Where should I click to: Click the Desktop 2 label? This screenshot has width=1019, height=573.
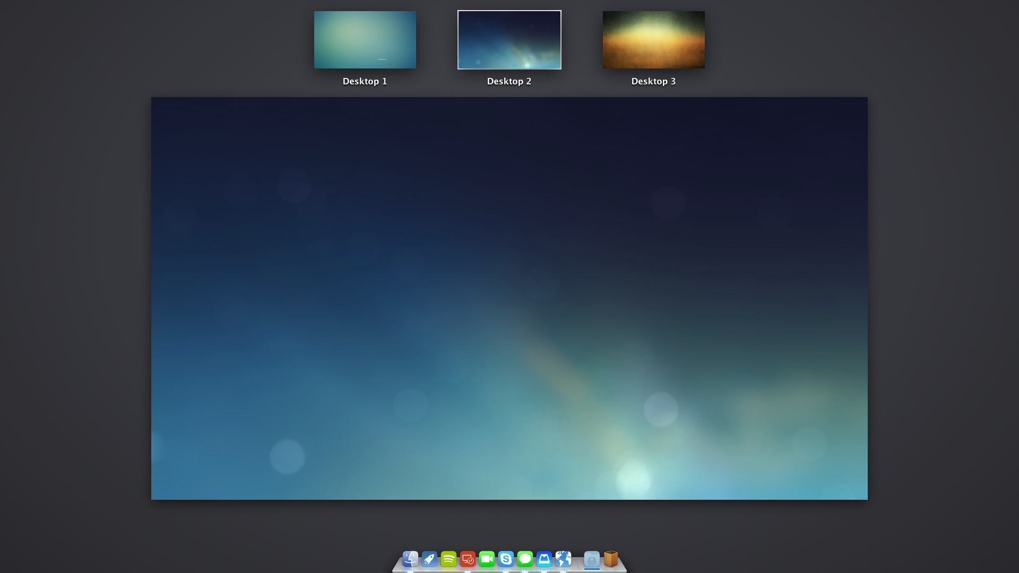coord(509,81)
